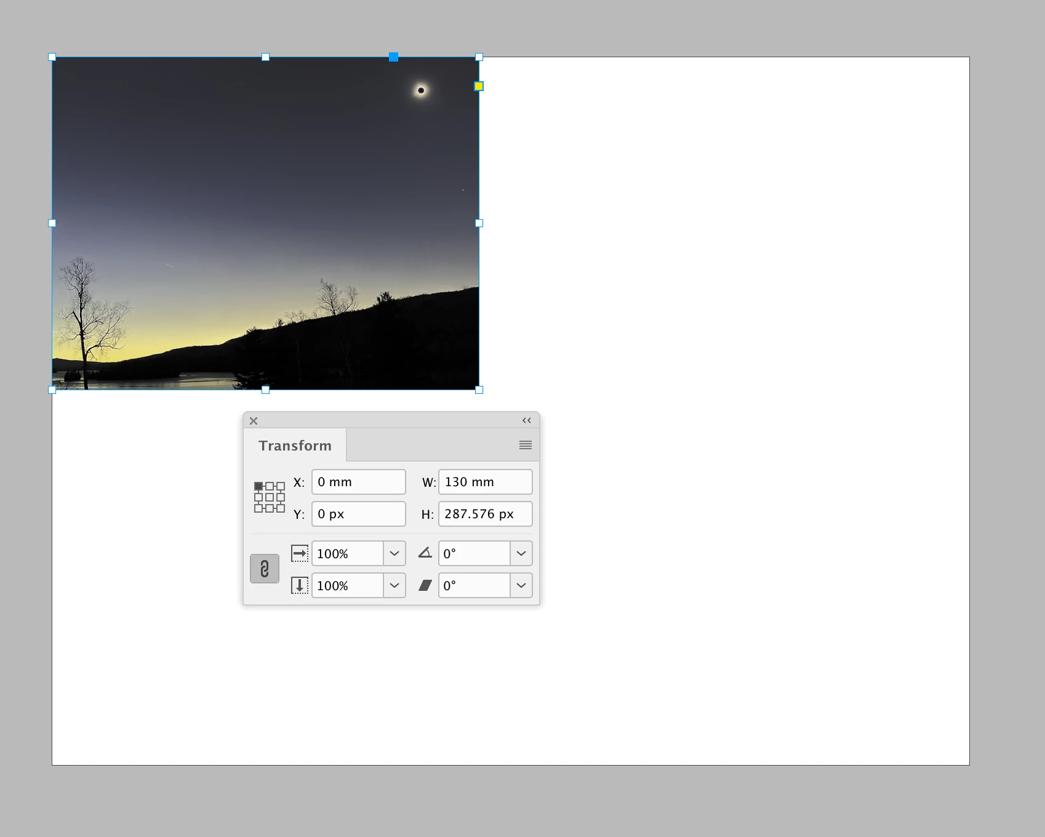Click the W width field
The height and width of the screenshot is (837, 1045).
486,482
